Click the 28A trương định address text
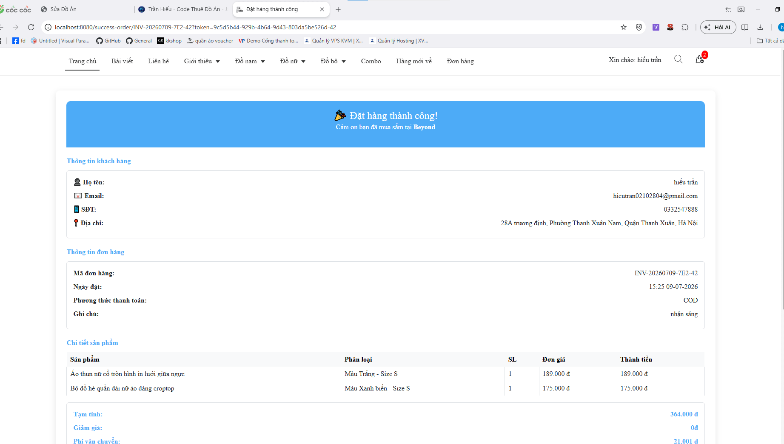 599,223
